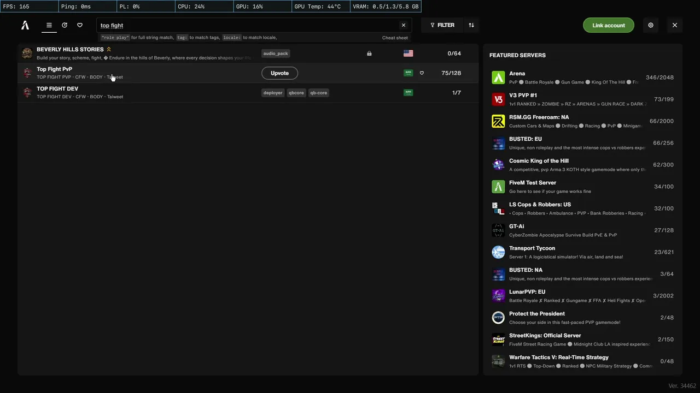Image resolution: width=700 pixels, height=393 pixels.
Task: Click the 346/2048 Arena player count
Action: (x=660, y=78)
